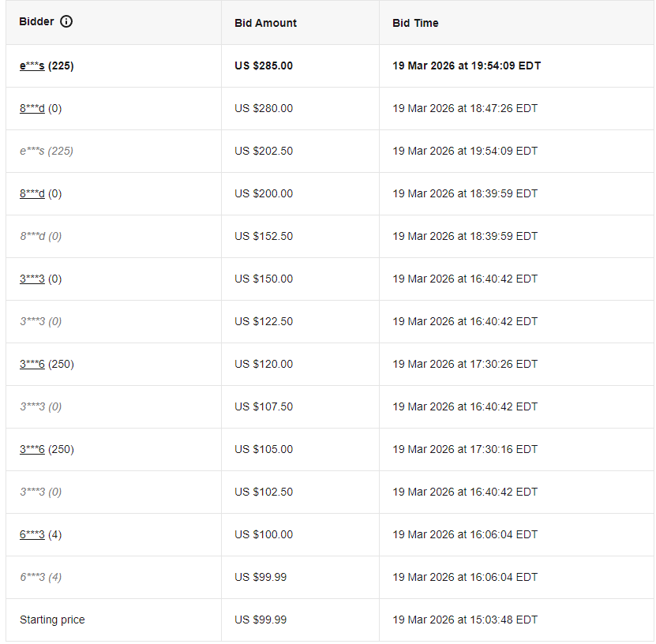Click bid time 16:40:42 in $122.50 row
The height and width of the screenshot is (644, 656).
pos(465,321)
